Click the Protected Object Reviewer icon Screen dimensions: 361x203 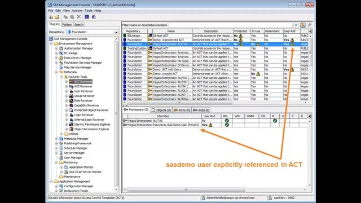[72, 111]
